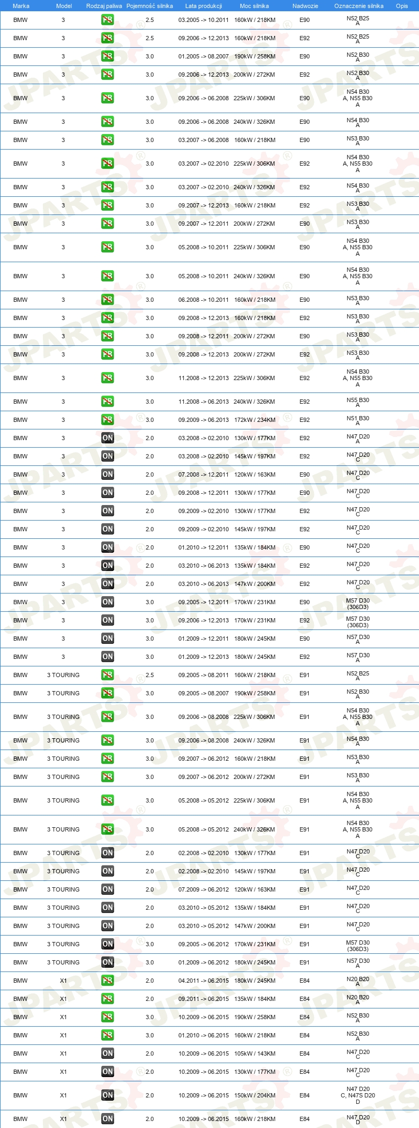Click the Pojemność silnika column header
The image size is (419, 1128).
point(149,6)
